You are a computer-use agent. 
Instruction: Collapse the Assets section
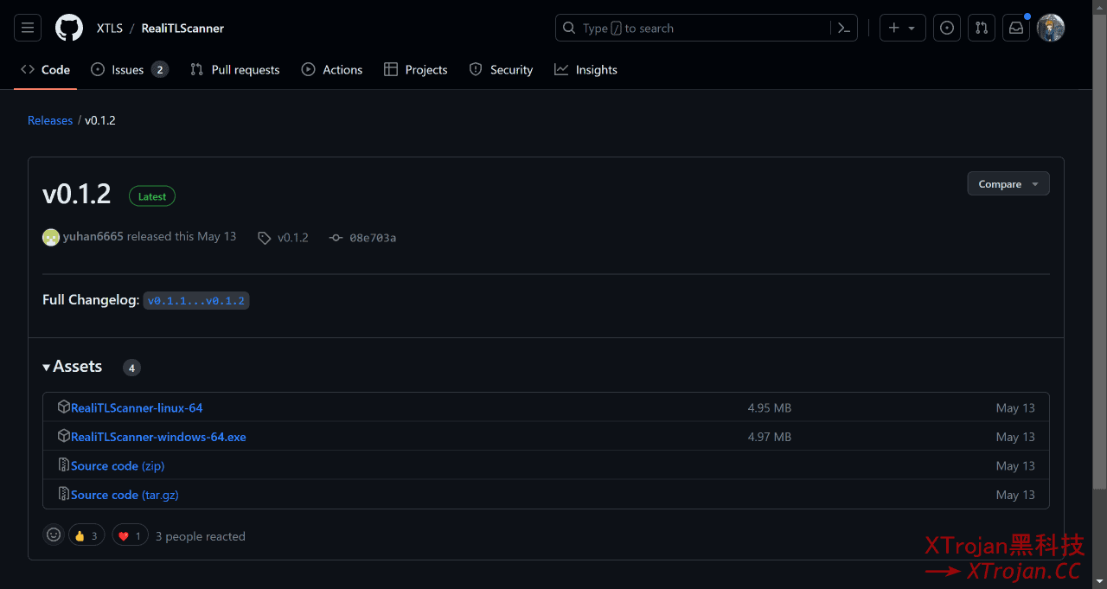pos(73,367)
